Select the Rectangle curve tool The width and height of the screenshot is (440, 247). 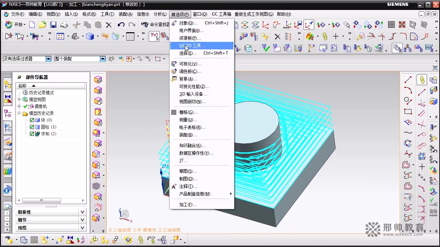click(408, 111)
